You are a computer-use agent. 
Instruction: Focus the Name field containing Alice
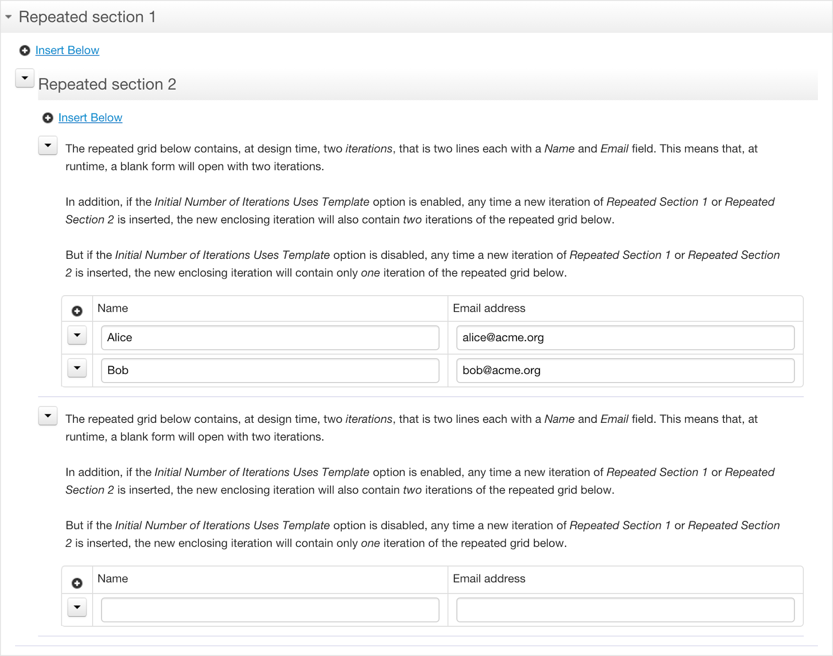(x=270, y=337)
